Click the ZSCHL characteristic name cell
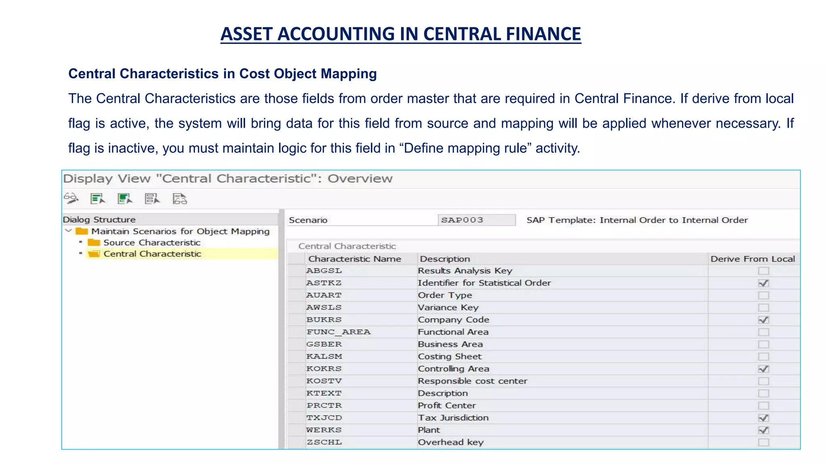 pyautogui.click(x=361, y=442)
